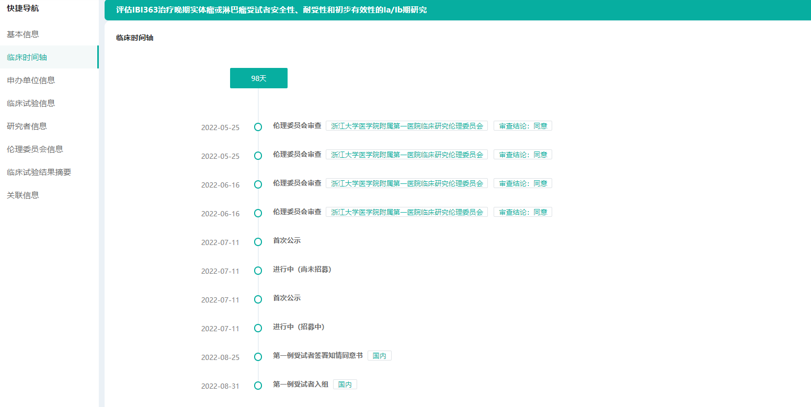
Task: Click the 2022-08-31 timeline node marker
Action: tap(258, 386)
